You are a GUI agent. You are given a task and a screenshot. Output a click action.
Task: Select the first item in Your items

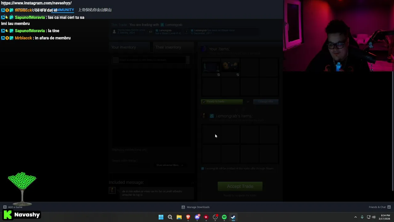211,67
